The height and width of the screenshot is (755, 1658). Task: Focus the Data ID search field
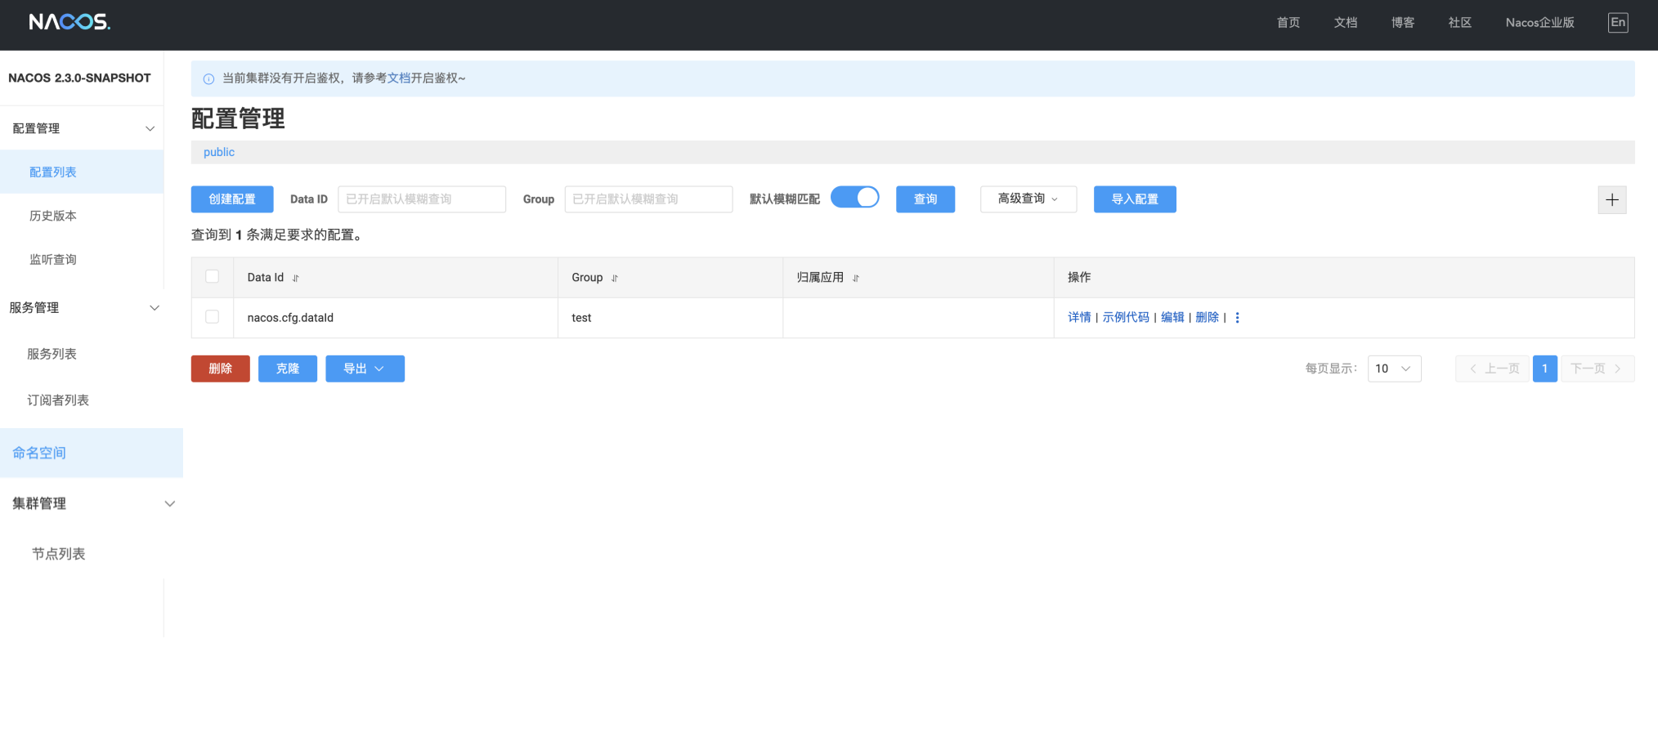point(422,199)
